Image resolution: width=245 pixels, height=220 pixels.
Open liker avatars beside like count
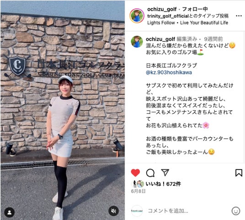coord(138,184)
